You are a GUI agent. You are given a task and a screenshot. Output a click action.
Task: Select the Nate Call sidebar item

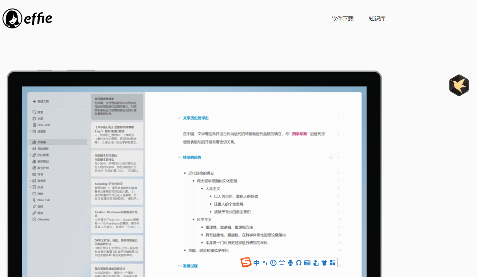pyautogui.click(x=43, y=200)
